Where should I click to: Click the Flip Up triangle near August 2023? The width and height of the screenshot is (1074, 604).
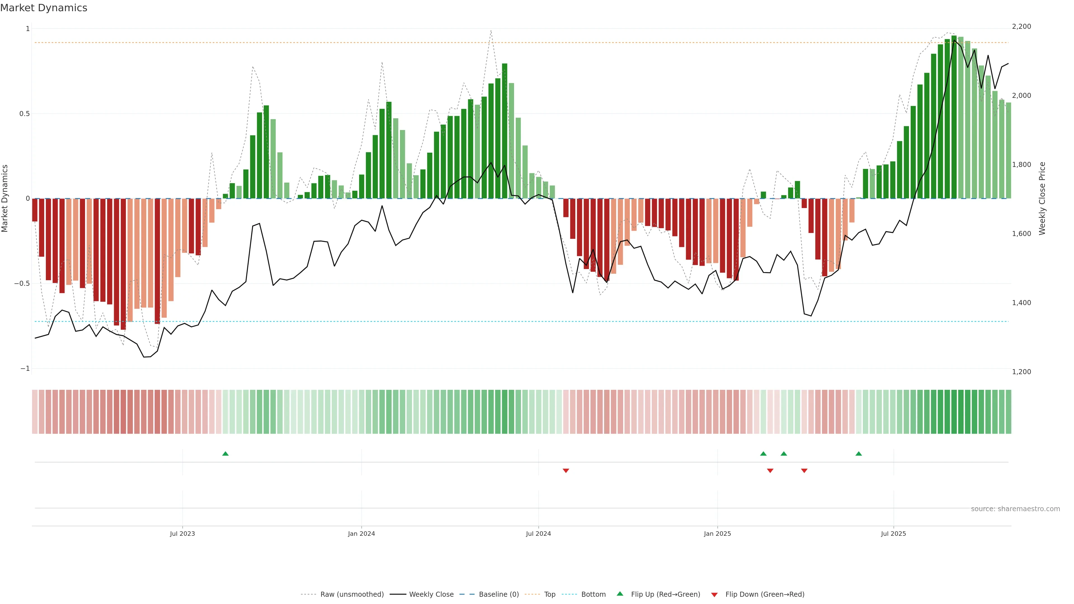225,454
